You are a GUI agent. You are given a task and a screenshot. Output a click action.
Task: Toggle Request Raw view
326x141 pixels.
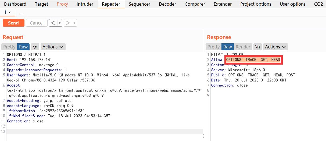pos(23,47)
